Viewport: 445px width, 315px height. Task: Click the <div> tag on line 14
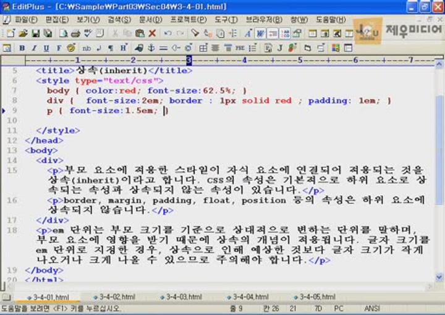50,161
